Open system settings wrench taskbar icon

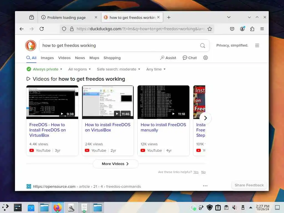[71, 207]
